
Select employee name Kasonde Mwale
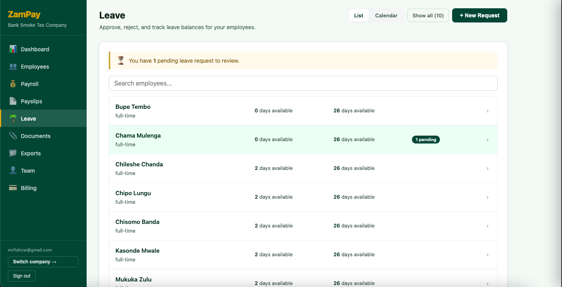[137, 251]
